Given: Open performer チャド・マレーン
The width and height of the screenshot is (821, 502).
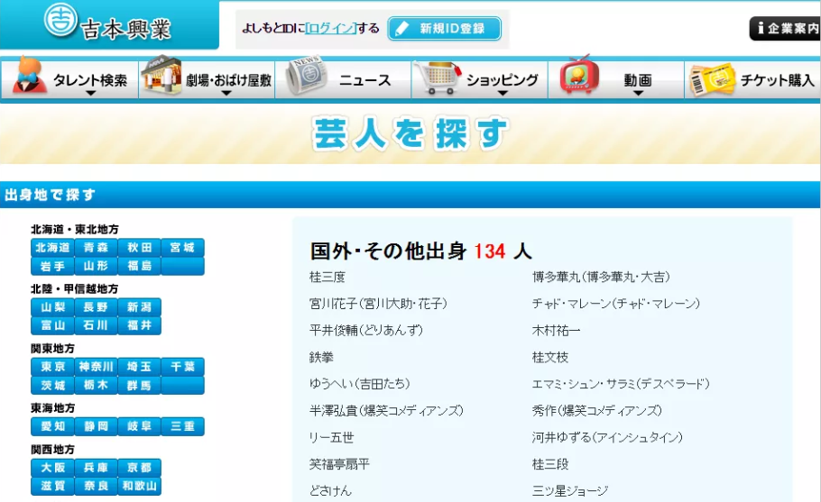Looking at the screenshot, I should [x=615, y=304].
